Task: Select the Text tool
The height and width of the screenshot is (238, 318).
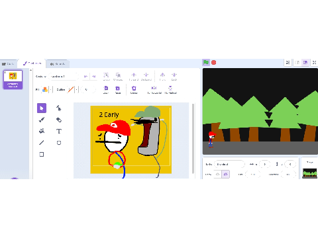Action: pyautogui.click(x=59, y=131)
